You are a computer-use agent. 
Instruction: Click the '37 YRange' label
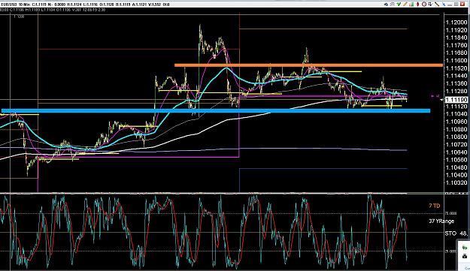coord(441,221)
